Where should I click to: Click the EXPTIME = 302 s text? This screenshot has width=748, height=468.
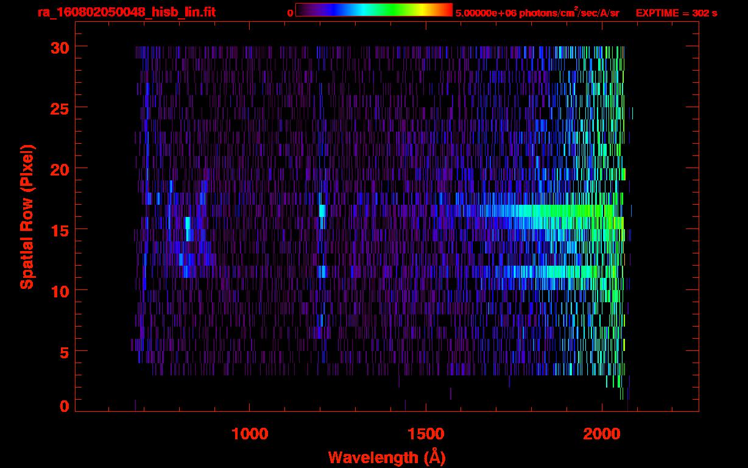(676, 12)
